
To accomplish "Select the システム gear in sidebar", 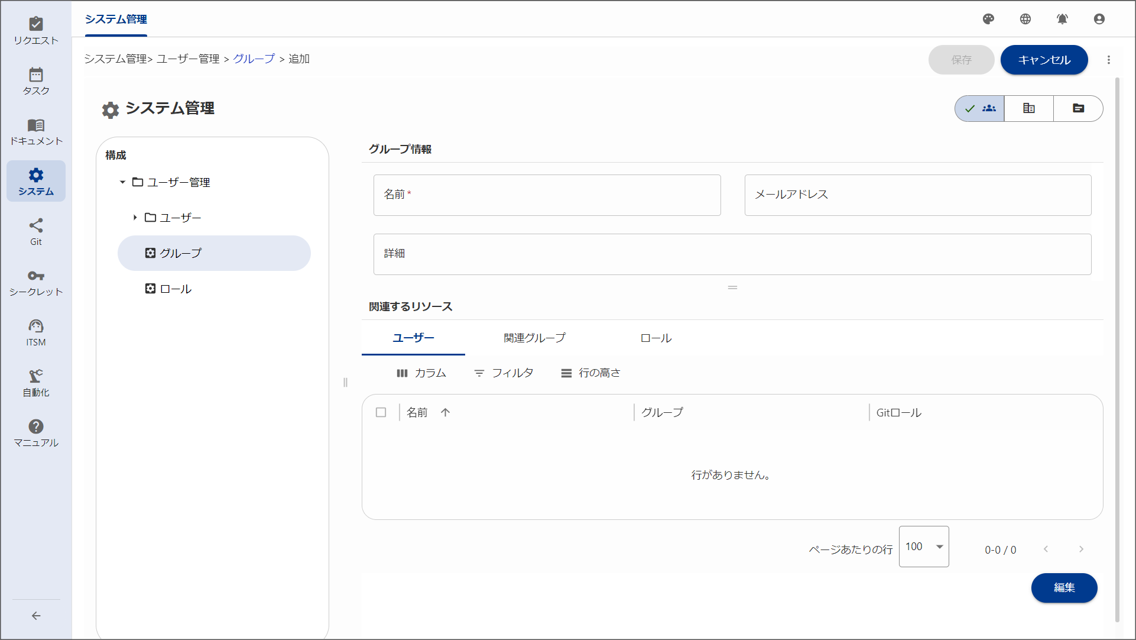I will coord(36,182).
